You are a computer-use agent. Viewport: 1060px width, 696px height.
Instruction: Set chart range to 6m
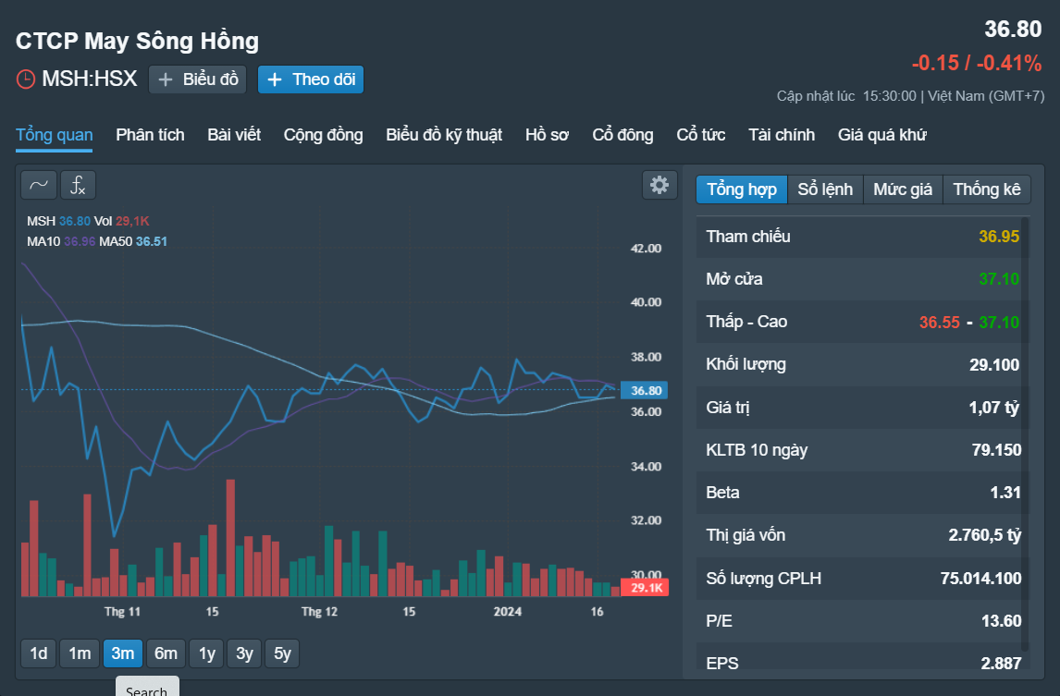point(166,653)
